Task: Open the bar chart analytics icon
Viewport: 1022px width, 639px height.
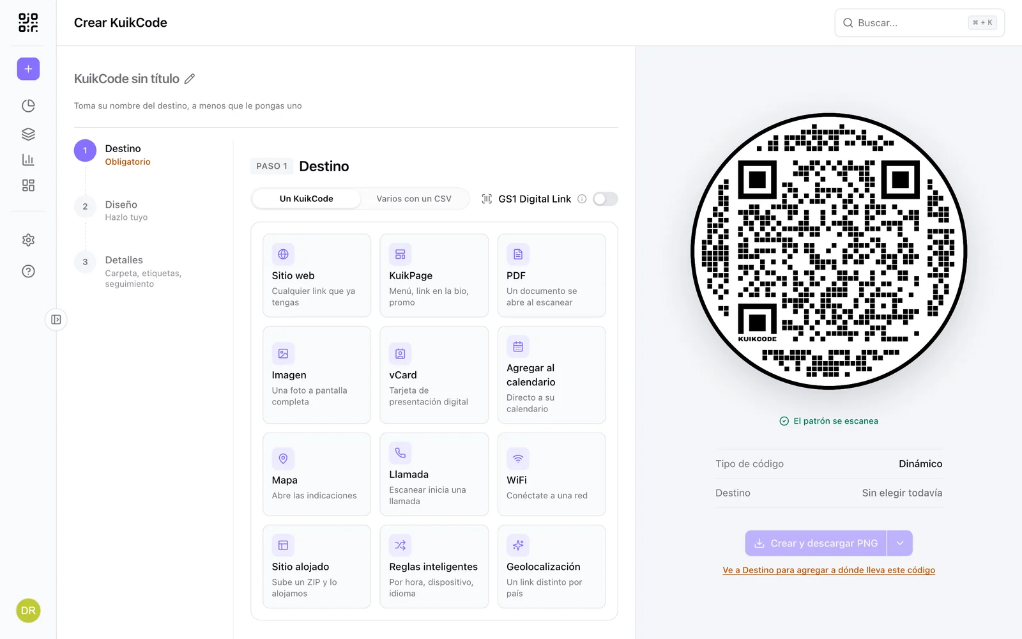Action: (x=28, y=160)
